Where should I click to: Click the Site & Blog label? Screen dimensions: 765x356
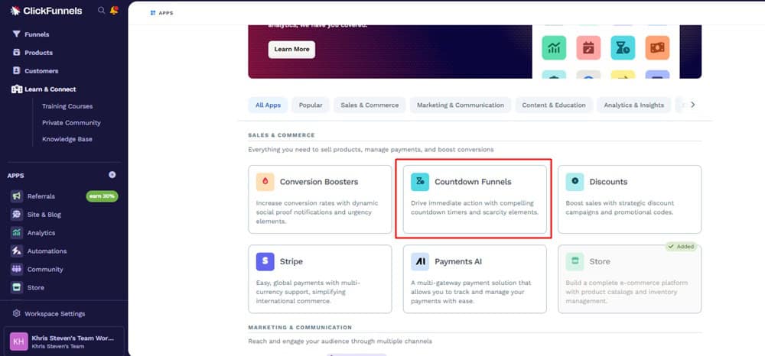coord(44,214)
